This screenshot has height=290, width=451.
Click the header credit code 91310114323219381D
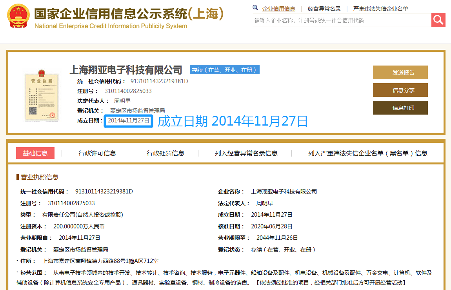tap(159, 81)
